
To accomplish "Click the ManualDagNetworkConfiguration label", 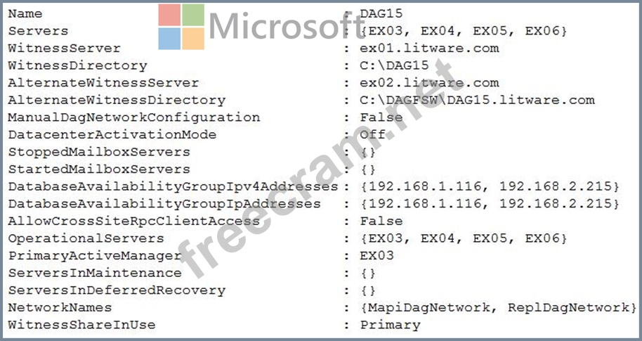I will [x=134, y=117].
